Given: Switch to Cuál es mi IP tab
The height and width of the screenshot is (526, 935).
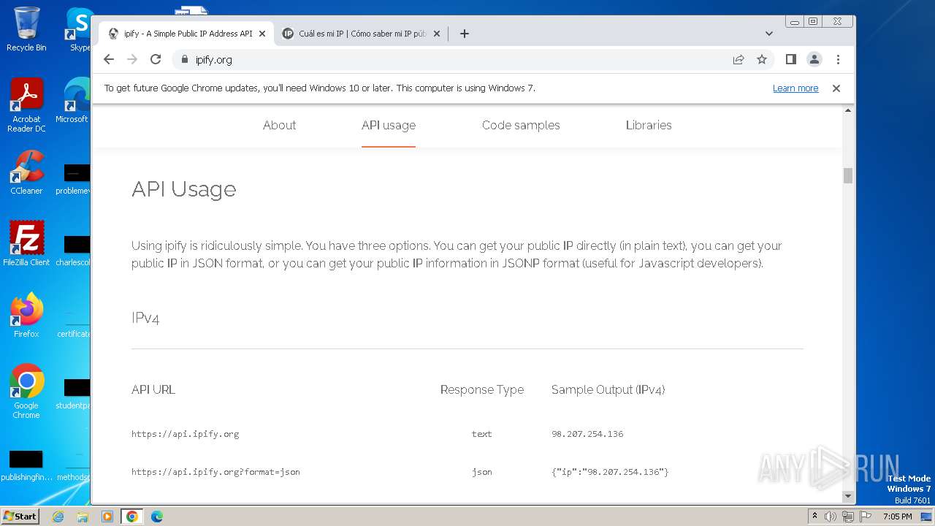Looking at the screenshot, I should pyautogui.click(x=362, y=34).
